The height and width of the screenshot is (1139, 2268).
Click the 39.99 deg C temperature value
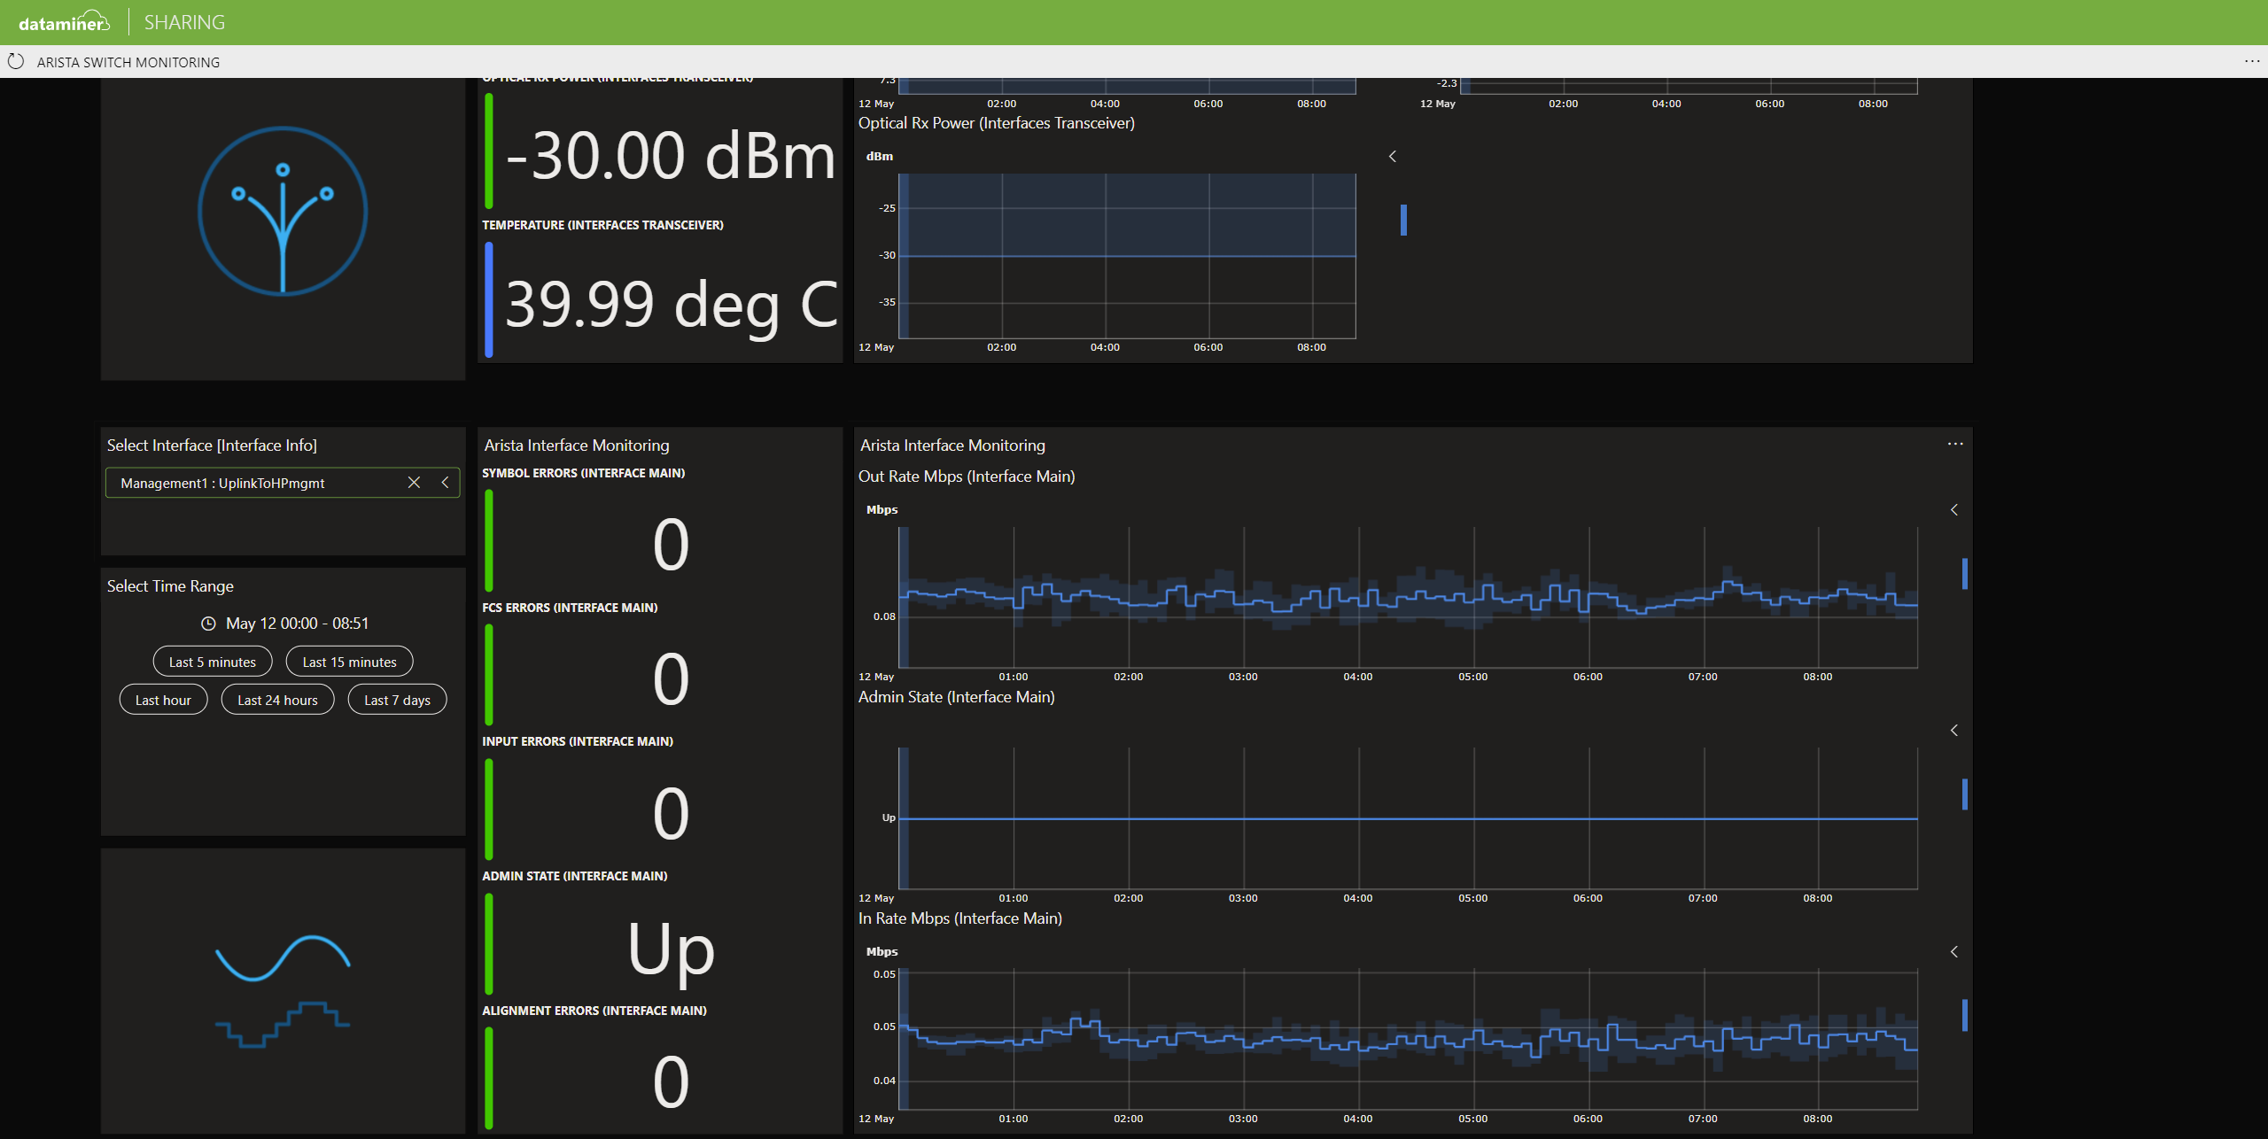click(671, 305)
